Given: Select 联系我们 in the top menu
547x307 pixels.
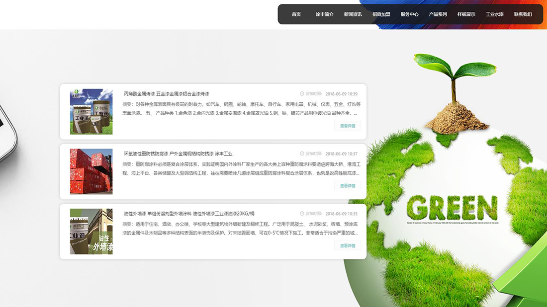Looking at the screenshot, I should click(523, 14).
